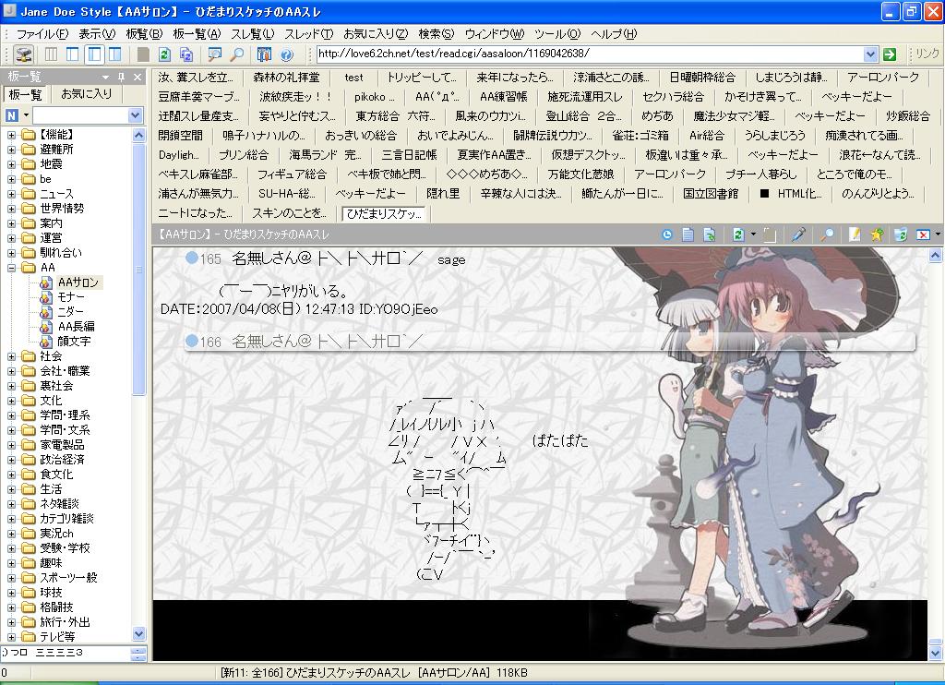Click the search window icon with magnifier
The height and width of the screenshot is (685, 945).
[x=214, y=54]
